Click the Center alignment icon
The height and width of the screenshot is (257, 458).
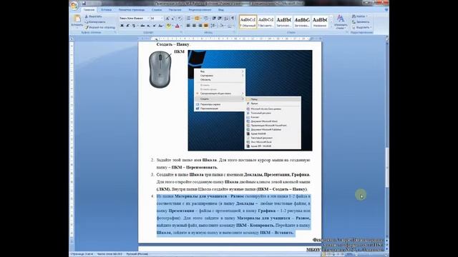click(x=194, y=26)
